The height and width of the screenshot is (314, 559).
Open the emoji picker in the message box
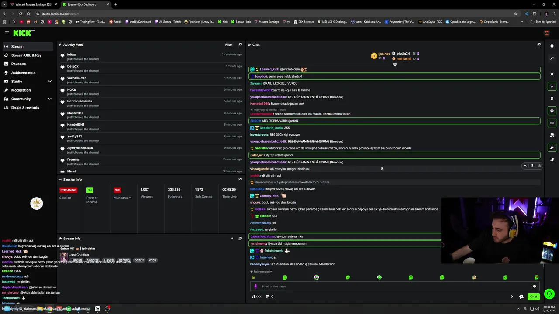pyautogui.click(x=534, y=287)
